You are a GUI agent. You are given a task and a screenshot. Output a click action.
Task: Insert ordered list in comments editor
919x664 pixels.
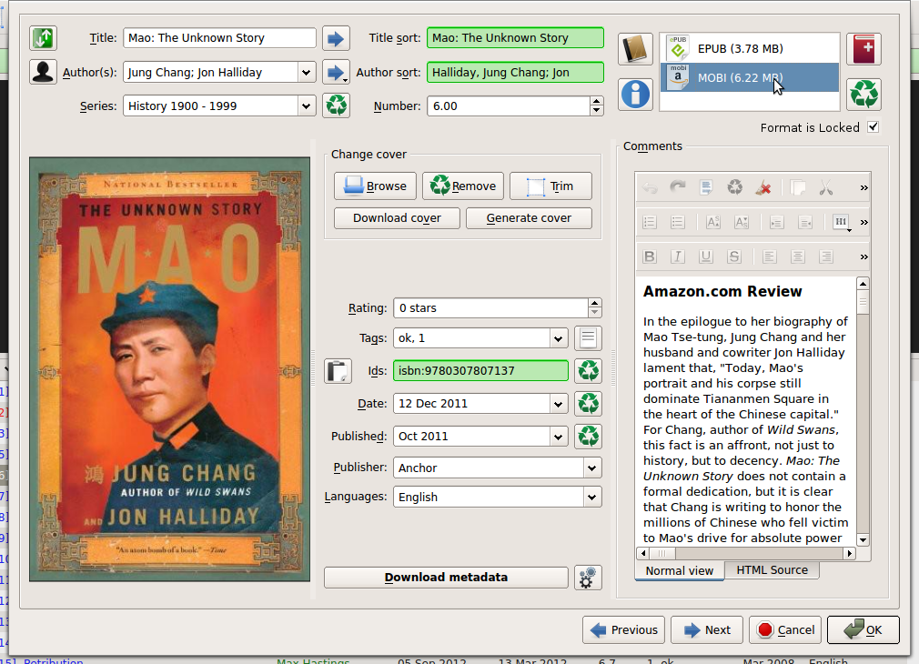(x=650, y=222)
